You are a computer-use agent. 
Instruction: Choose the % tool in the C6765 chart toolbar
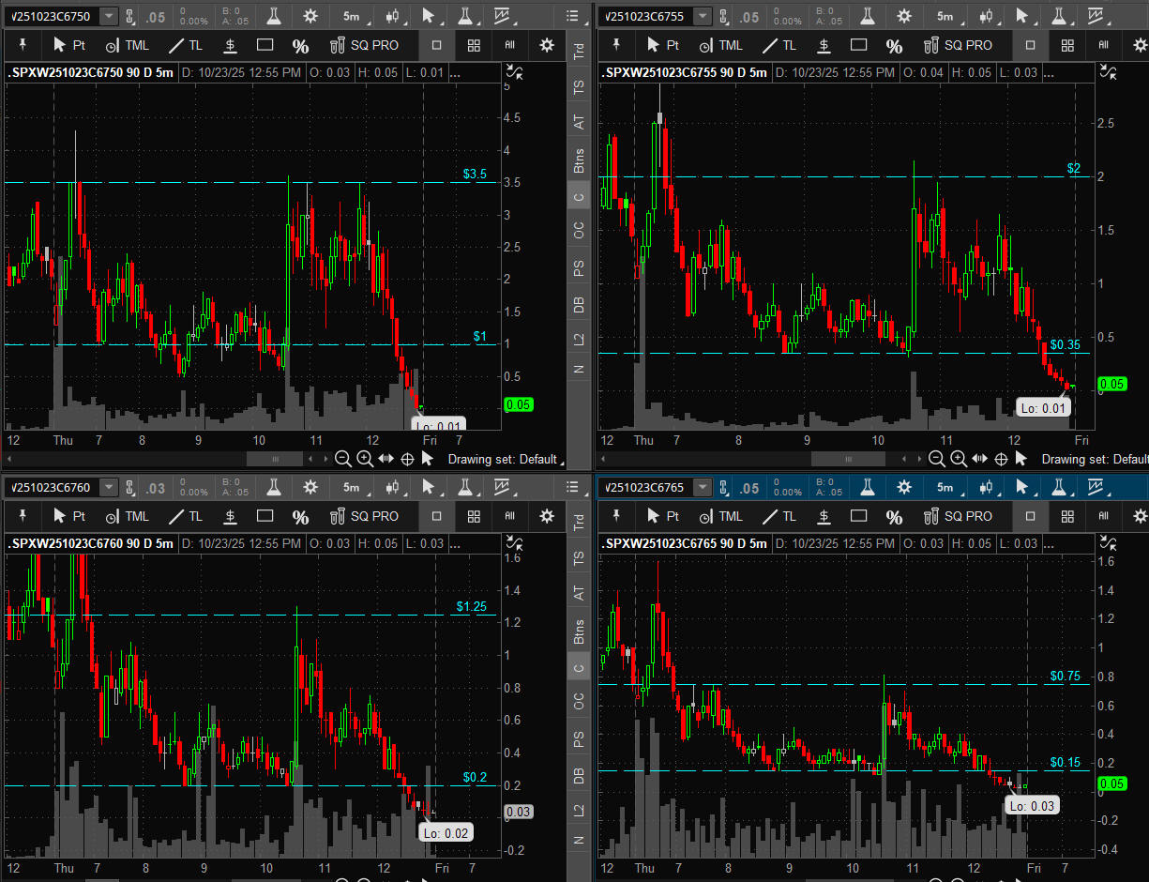(894, 517)
